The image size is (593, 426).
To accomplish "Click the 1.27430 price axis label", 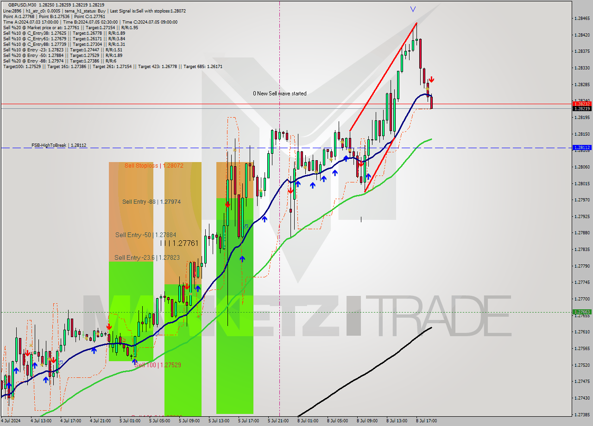I will [582, 398].
